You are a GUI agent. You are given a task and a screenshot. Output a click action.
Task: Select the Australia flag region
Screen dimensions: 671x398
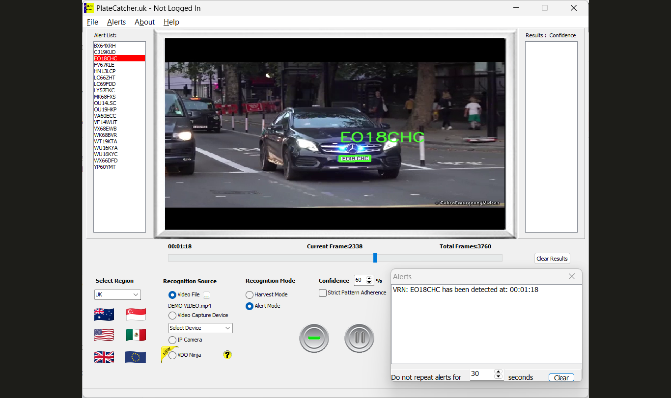[104, 315]
